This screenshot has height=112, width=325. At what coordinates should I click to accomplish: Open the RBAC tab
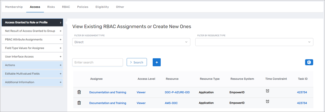(x=66, y=7)
